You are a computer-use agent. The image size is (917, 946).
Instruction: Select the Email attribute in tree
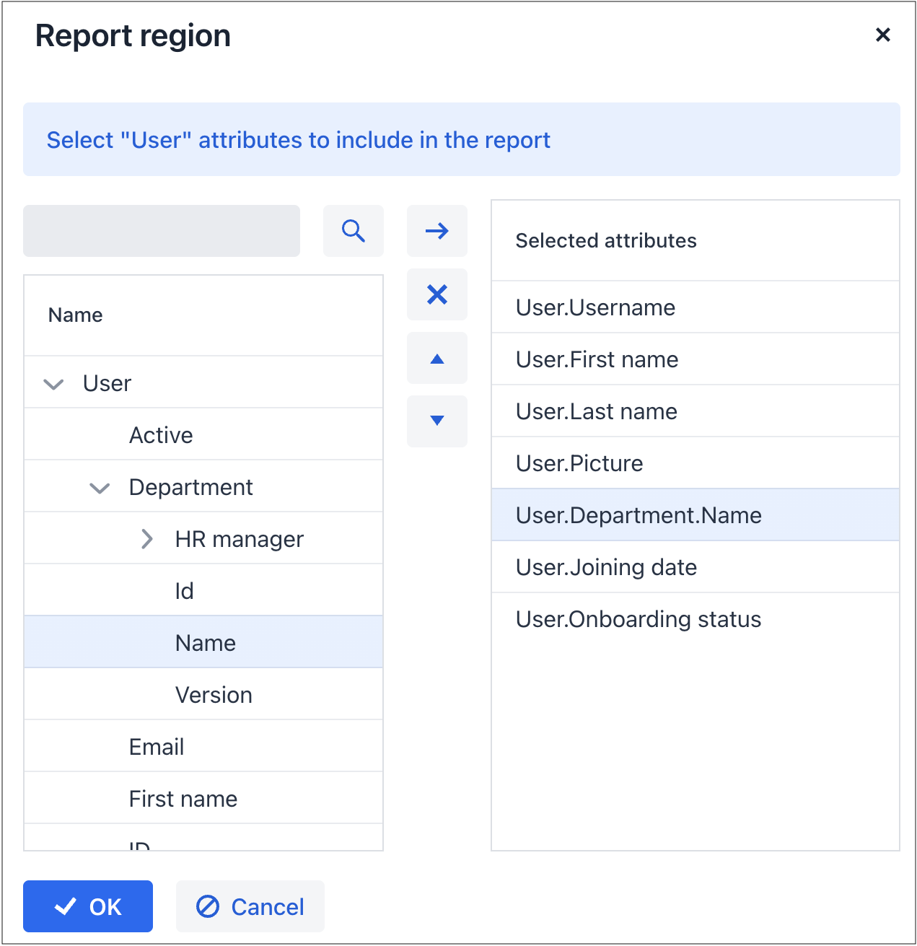[157, 747]
